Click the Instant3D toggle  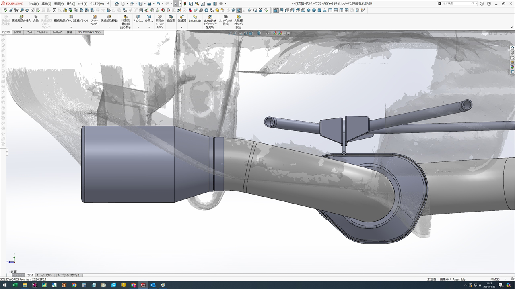pos(195,19)
